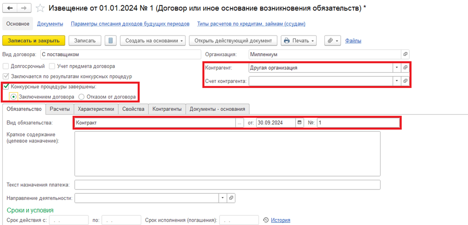The image size is (468, 225).
Task: Click the history clock icon
Action: click(x=266, y=220)
